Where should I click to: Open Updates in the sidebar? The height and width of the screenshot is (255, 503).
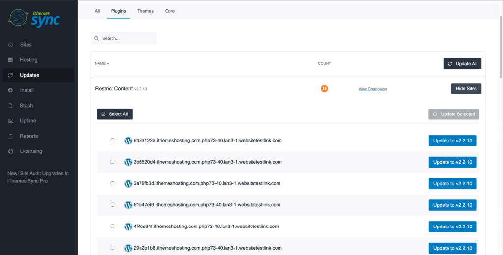coord(38,75)
